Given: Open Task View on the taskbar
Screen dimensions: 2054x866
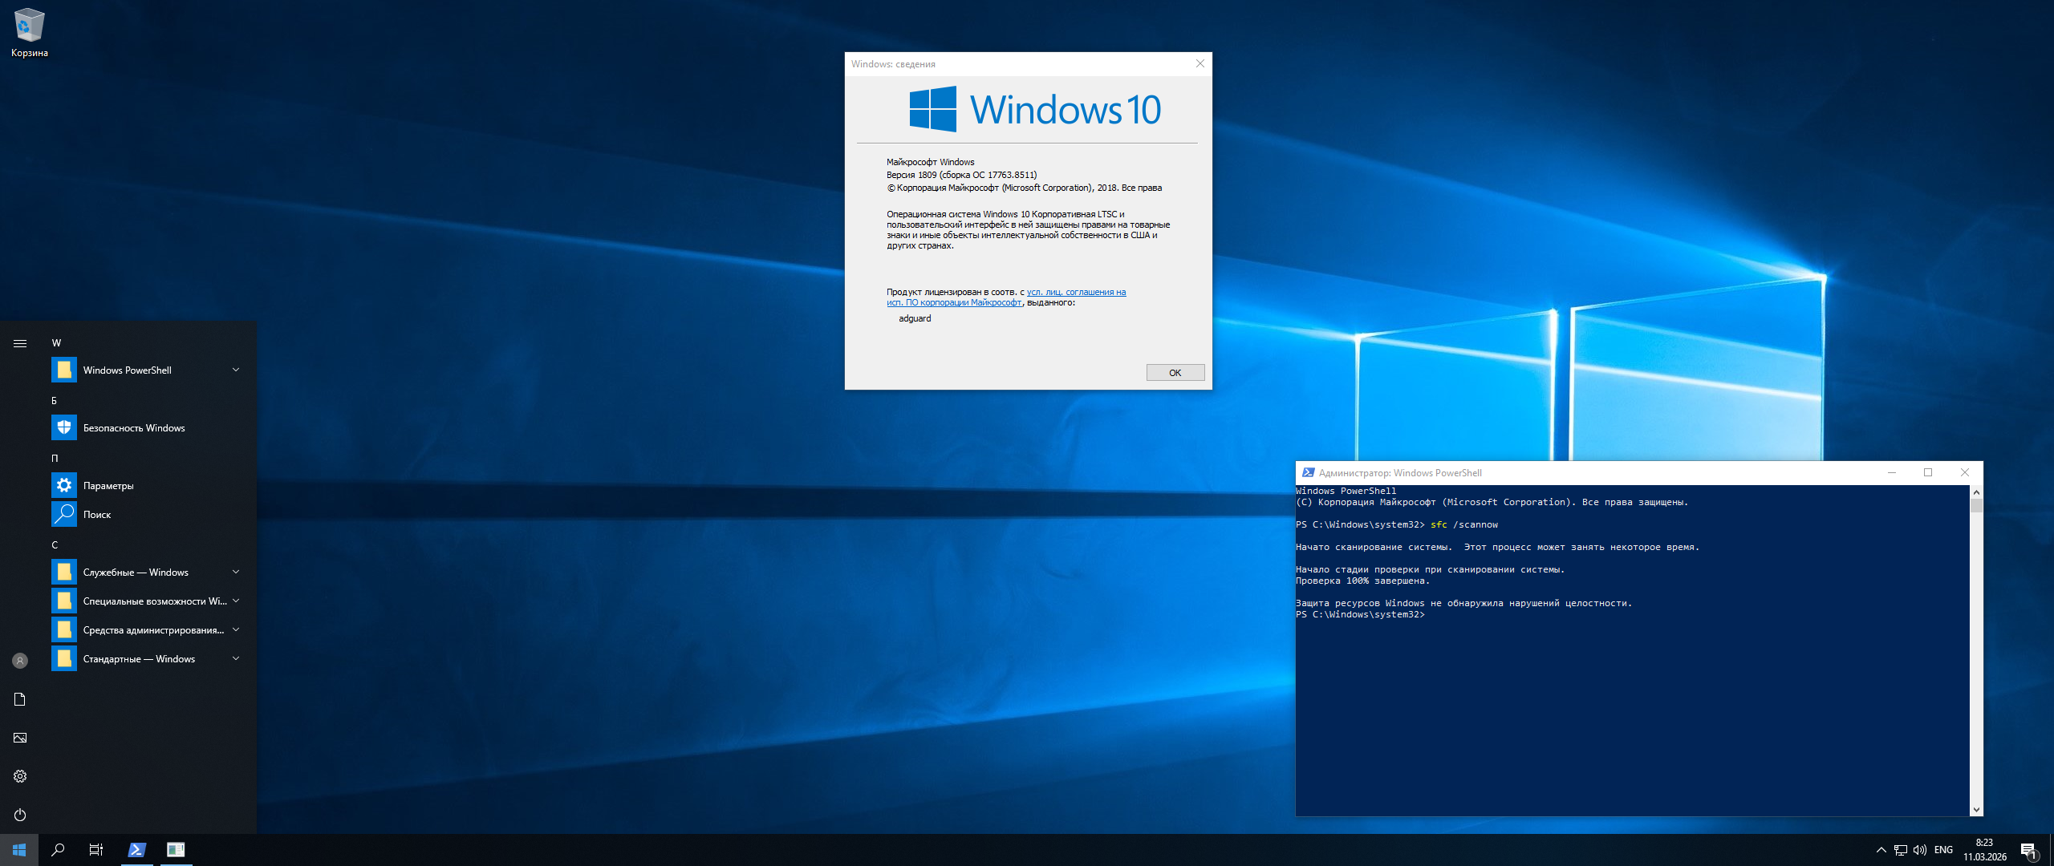Looking at the screenshot, I should 96,850.
